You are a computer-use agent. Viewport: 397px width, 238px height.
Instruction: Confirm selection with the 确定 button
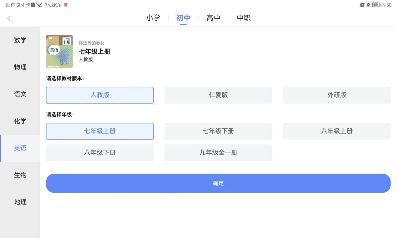(x=218, y=183)
